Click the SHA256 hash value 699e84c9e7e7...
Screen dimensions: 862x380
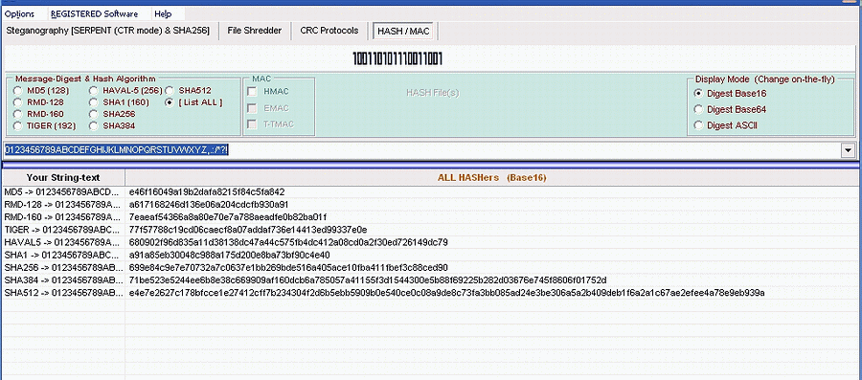point(288,268)
